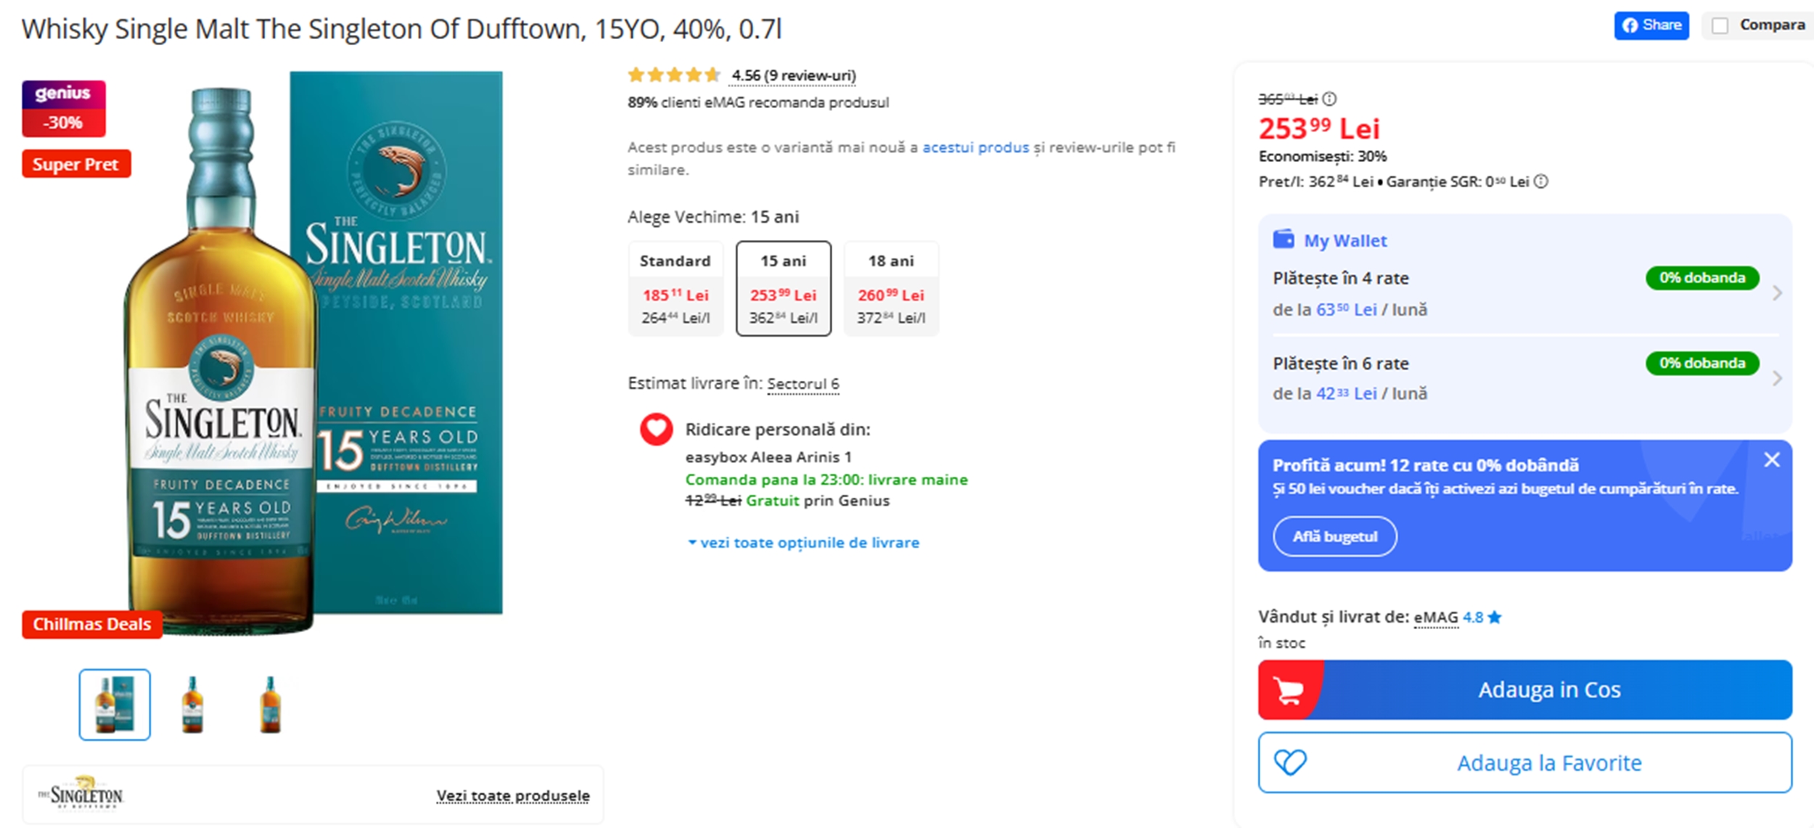Click the heart icon in Favorite button
The height and width of the screenshot is (828, 1814).
coord(1290,763)
